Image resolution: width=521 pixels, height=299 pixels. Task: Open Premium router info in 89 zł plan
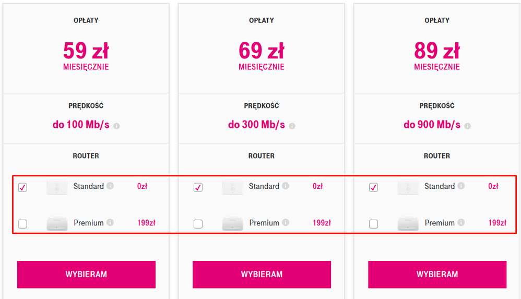(460, 222)
